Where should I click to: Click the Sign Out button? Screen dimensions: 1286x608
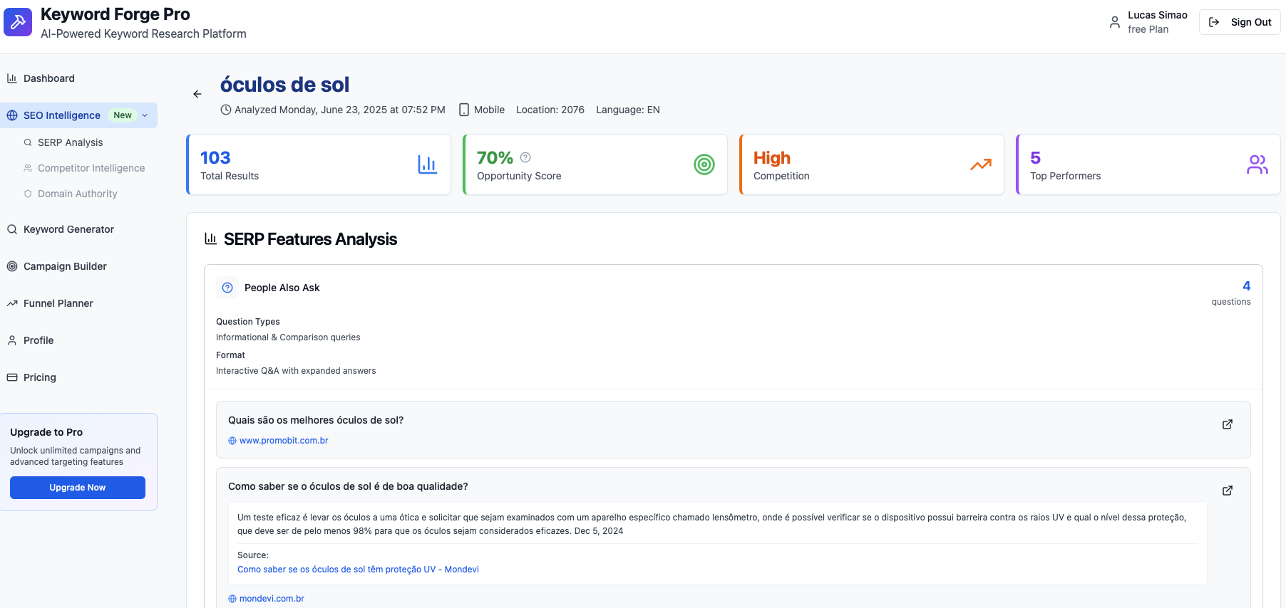(1240, 22)
